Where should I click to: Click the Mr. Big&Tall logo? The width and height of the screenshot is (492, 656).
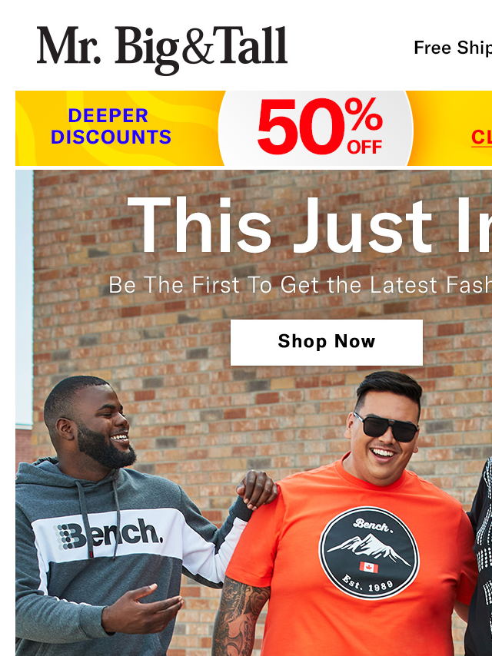pyautogui.click(x=162, y=49)
